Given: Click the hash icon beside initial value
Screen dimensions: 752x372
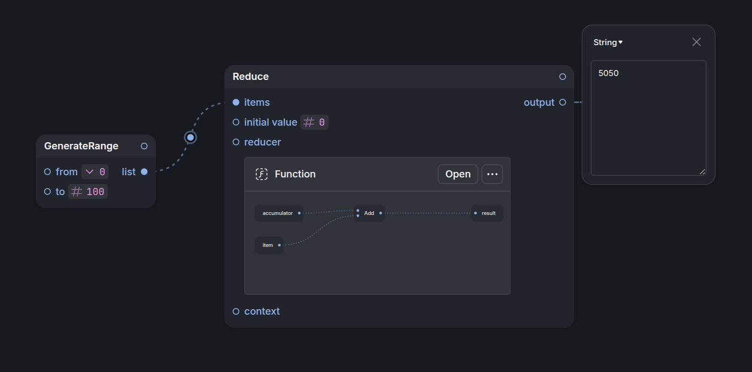Looking at the screenshot, I should (309, 122).
